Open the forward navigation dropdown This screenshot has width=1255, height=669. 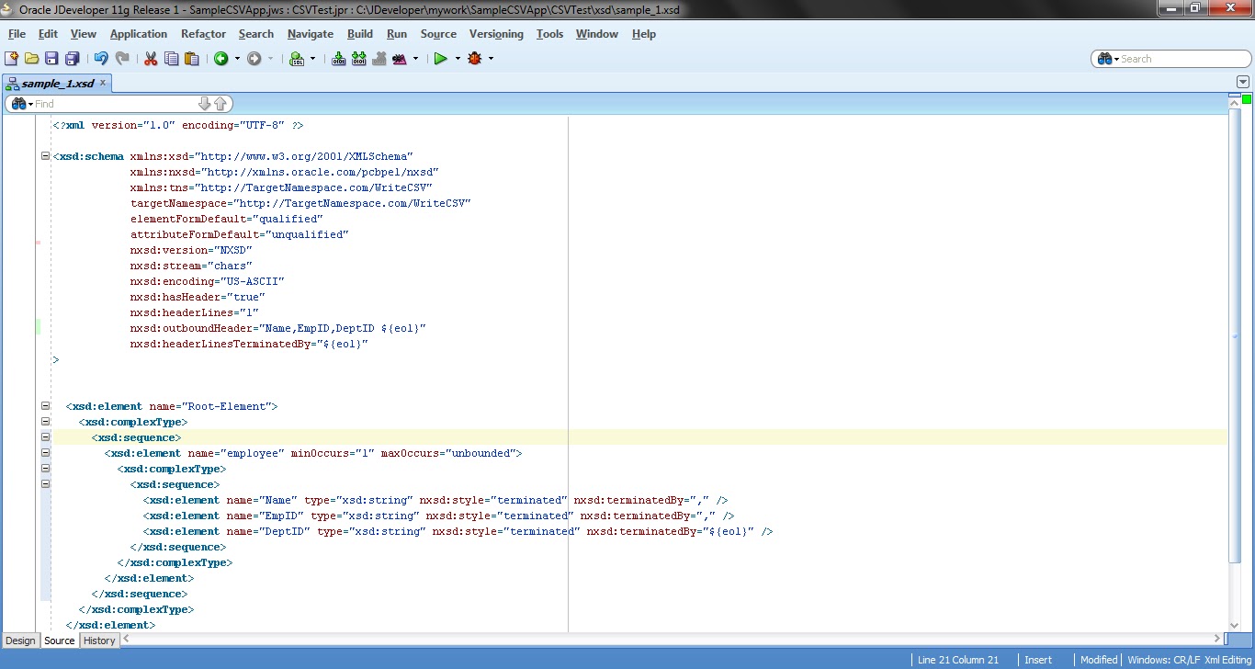coord(269,58)
